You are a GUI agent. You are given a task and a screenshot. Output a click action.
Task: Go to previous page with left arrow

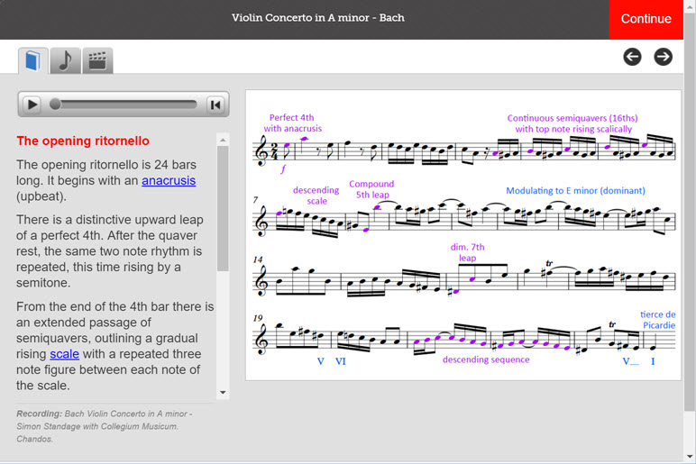tap(632, 57)
